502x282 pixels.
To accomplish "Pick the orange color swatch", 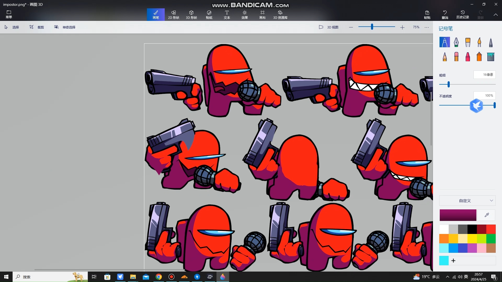I will pyautogui.click(x=444, y=239).
